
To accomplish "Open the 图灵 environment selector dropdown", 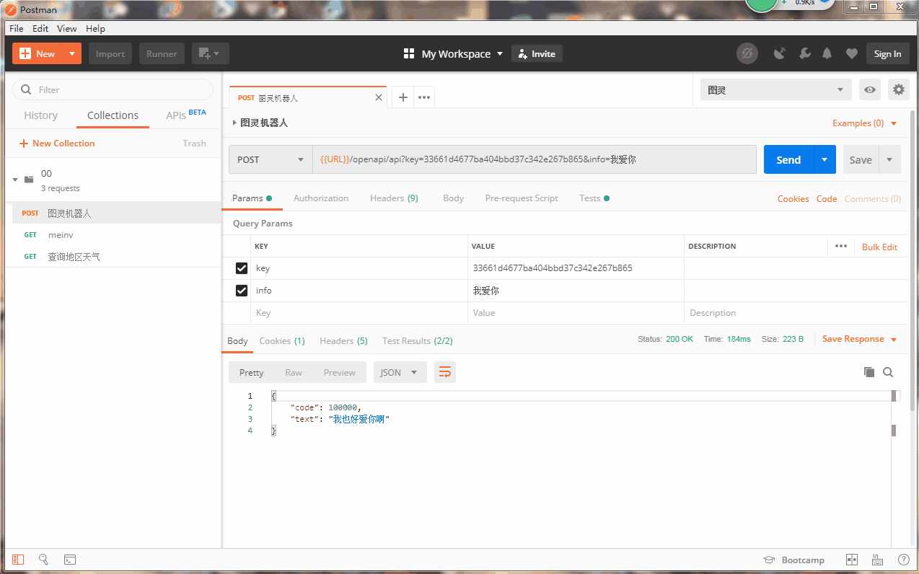I will (x=776, y=90).
